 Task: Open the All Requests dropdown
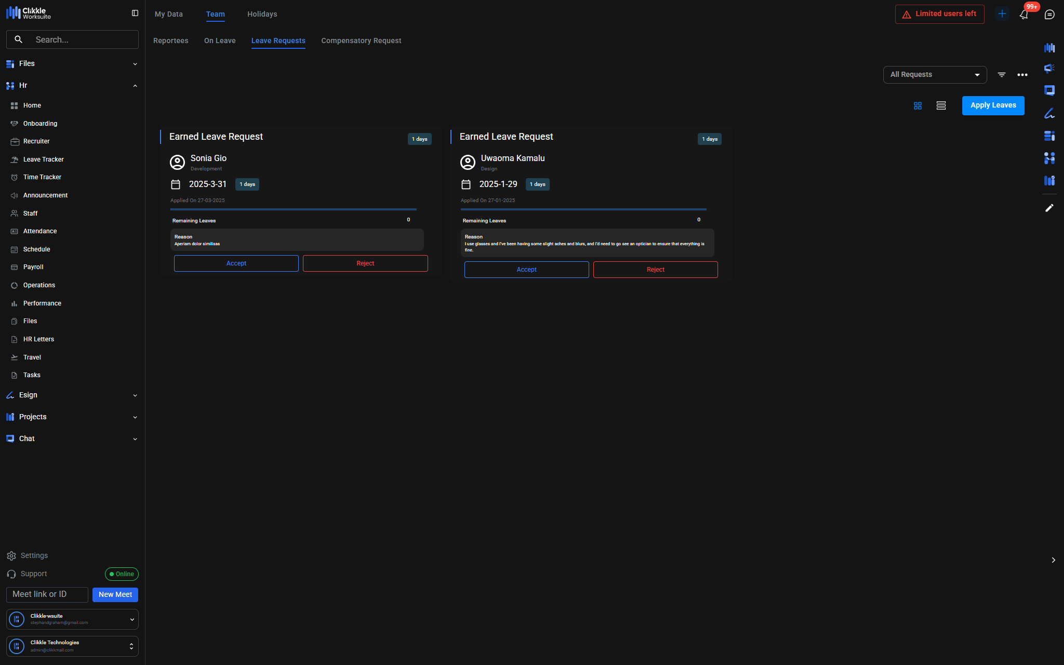pyautogui.click(x=935, y=75)
